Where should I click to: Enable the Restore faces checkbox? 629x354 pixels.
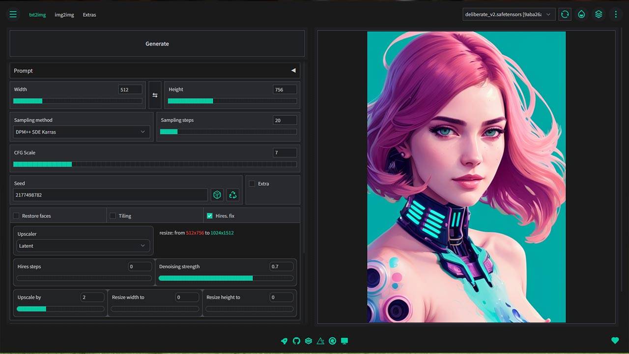pyautogui.click(x=16, y=216)
